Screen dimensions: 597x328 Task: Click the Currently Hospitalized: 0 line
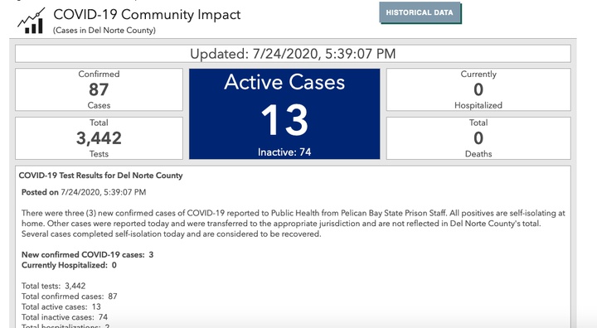coord(69,265)
